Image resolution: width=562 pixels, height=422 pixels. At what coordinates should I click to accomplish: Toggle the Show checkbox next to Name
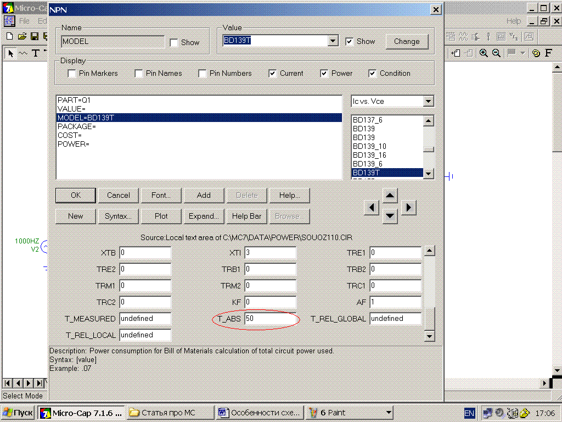click(174, 42)
